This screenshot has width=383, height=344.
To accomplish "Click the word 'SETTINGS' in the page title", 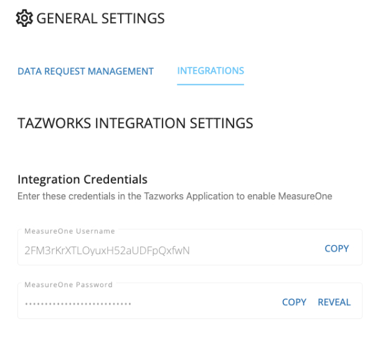I will tap(133, 18).
